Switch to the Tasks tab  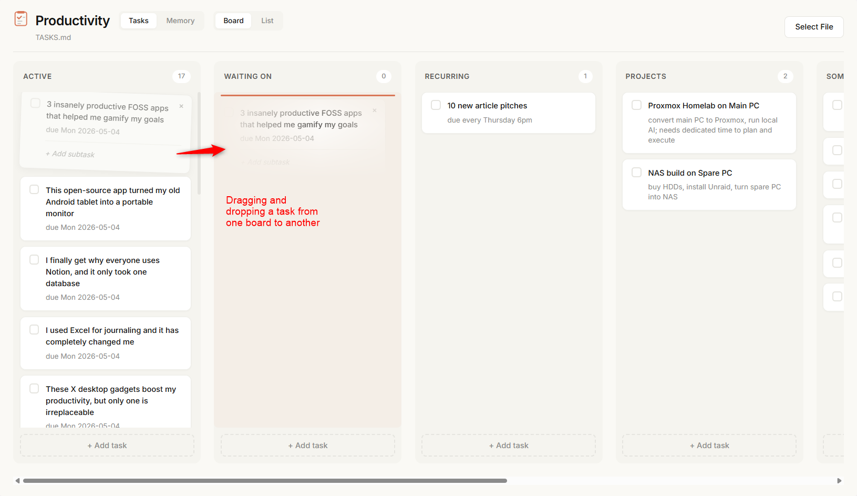(139, 21)
